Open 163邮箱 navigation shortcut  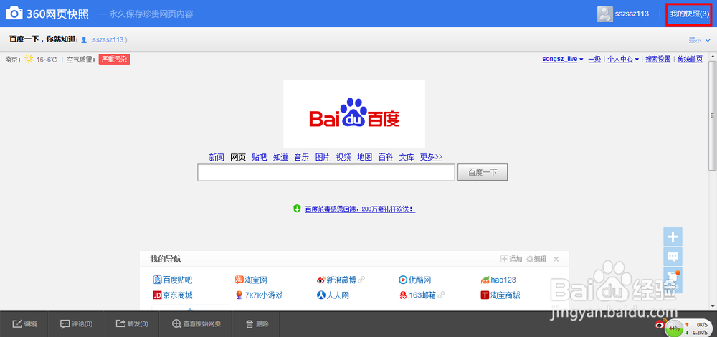418,295
